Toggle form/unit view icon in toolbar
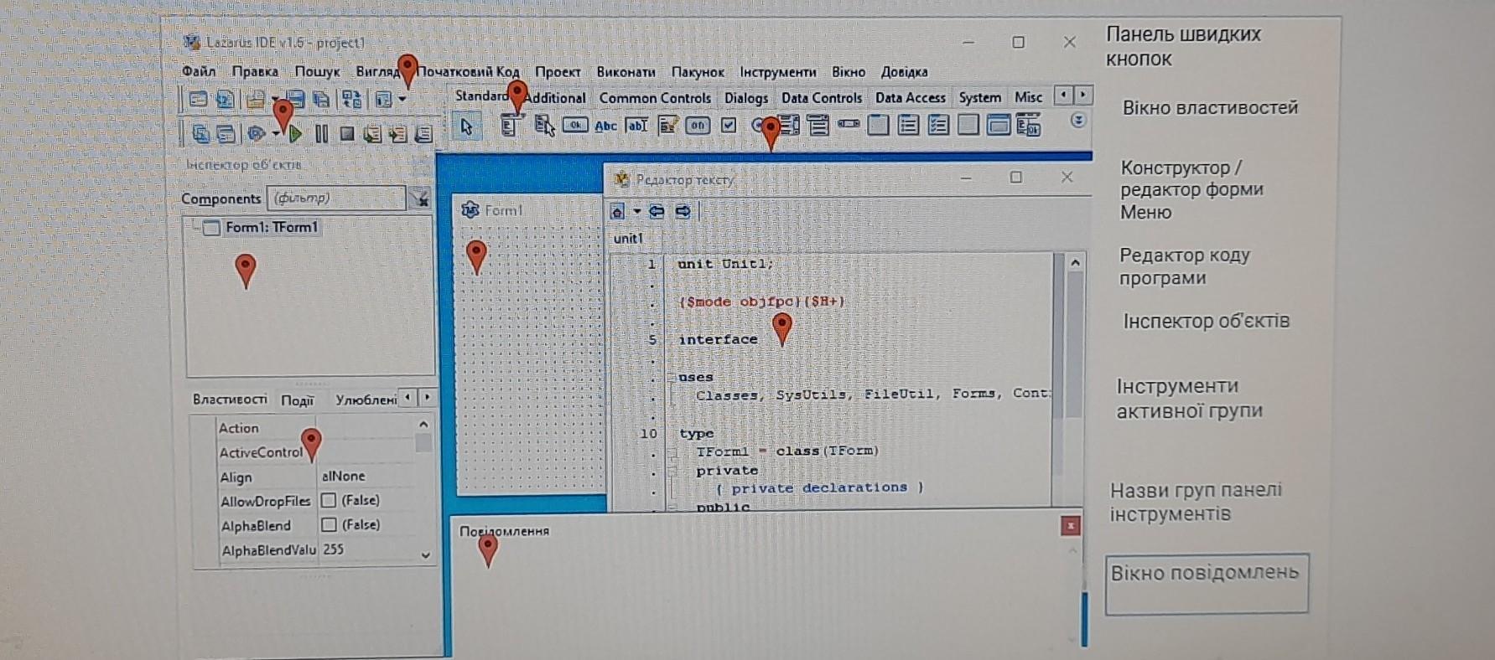This screenshot has width=1495, height=660. click(x=352, y=99)
